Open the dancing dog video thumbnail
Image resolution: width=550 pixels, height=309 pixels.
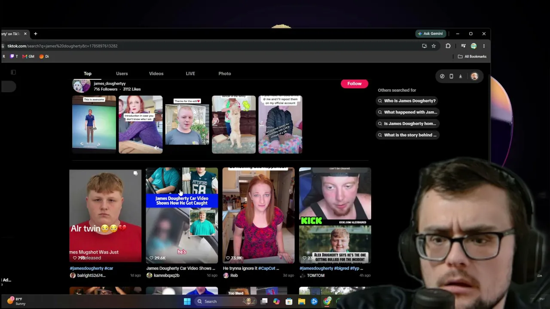(x=234, y=124)
